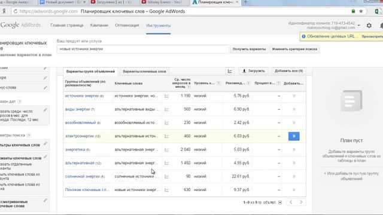Show trend chart for альтернативная row

(x=166, y=163)
